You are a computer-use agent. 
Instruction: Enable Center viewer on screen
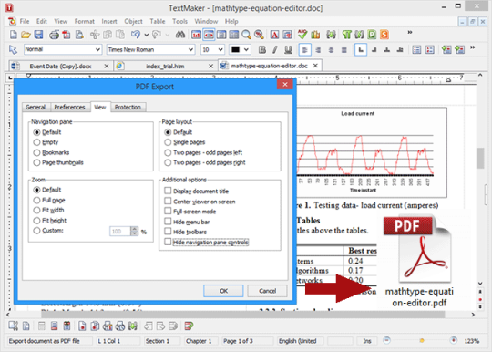168,201
